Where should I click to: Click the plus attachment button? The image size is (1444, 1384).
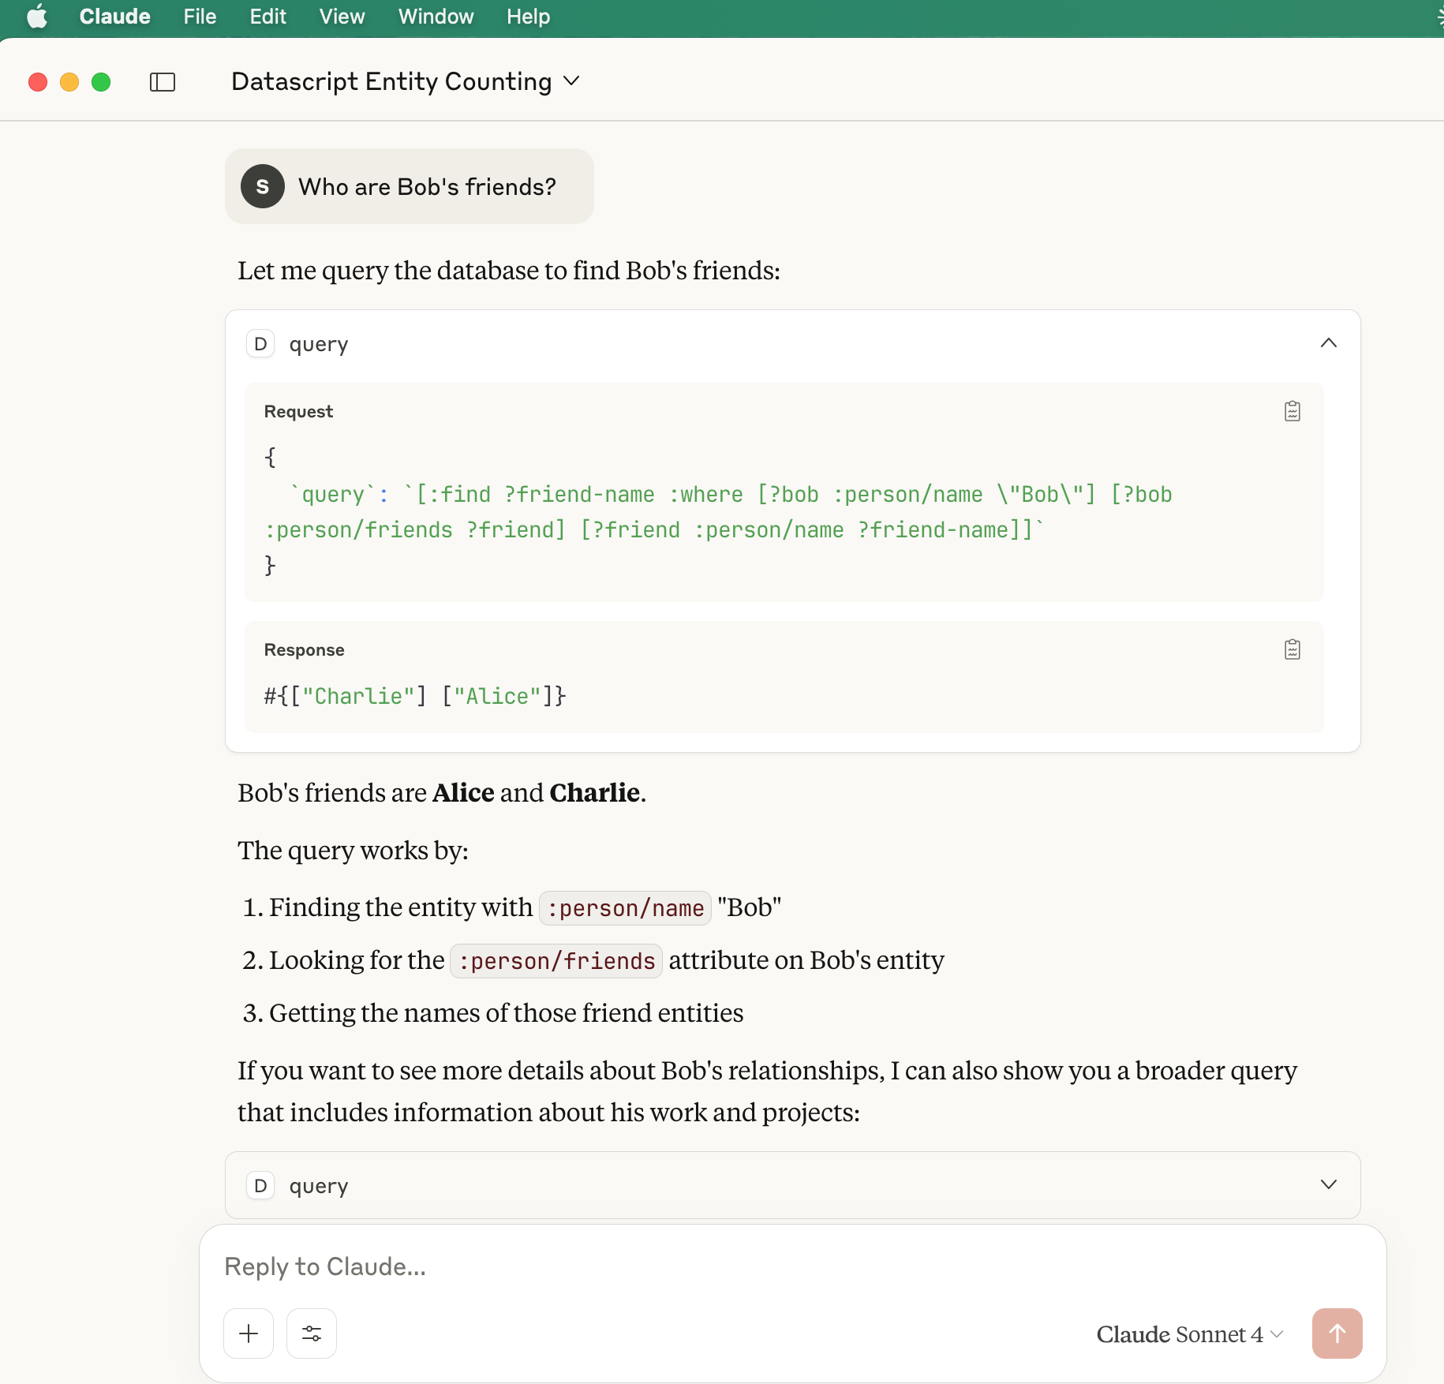249,1334
